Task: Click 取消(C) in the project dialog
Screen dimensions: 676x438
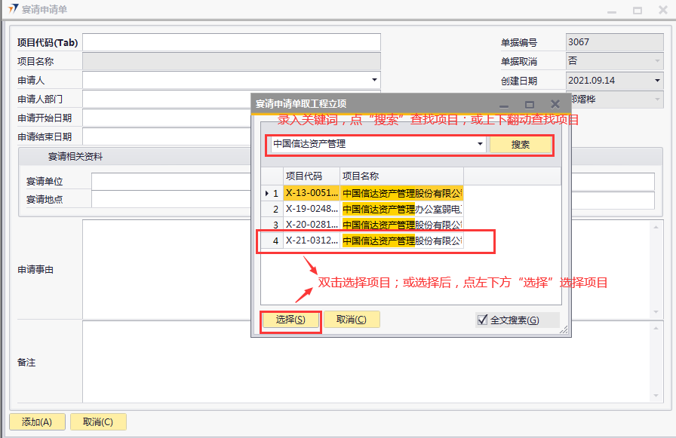Action: [x=351, y=320]
